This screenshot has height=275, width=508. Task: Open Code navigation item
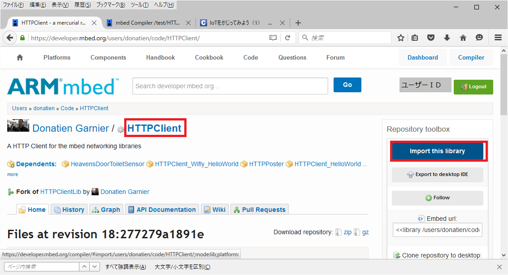(x=251, y=58)
